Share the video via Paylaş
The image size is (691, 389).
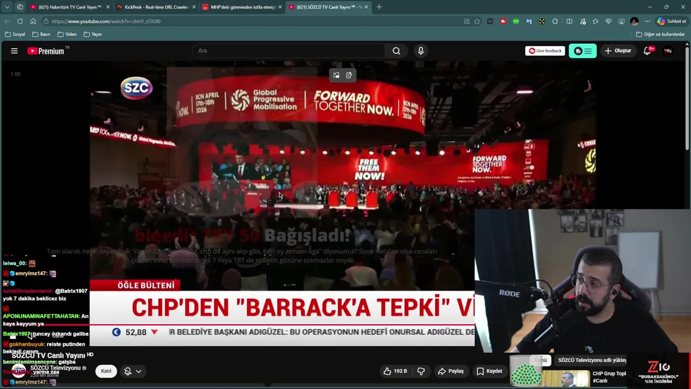point(451,371)
